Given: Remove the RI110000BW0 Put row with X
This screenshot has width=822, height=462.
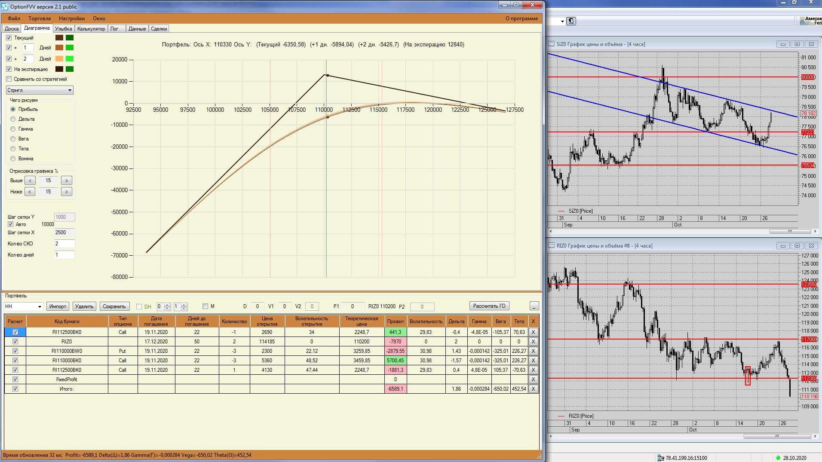Looking at the screenshot, I should pos(533,351).
